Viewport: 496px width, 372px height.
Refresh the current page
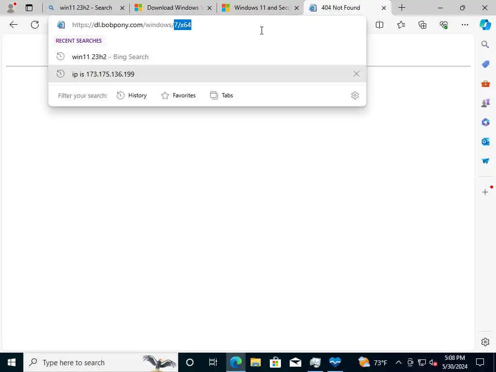pos(35,25)
